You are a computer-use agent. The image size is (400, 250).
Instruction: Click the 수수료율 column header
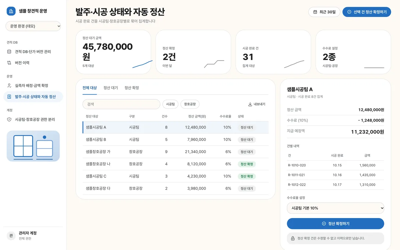(225, 116)
